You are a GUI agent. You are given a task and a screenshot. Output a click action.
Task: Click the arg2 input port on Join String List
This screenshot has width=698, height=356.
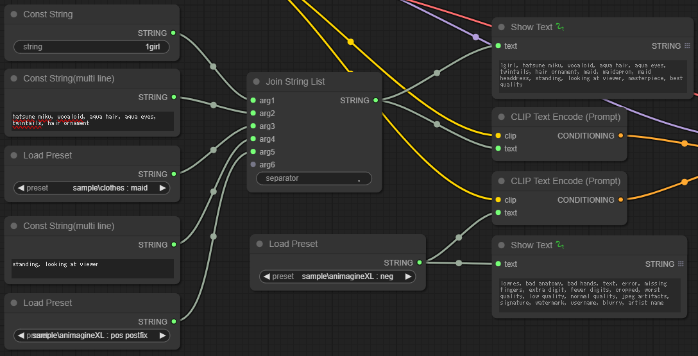click(x=253, y=113)
